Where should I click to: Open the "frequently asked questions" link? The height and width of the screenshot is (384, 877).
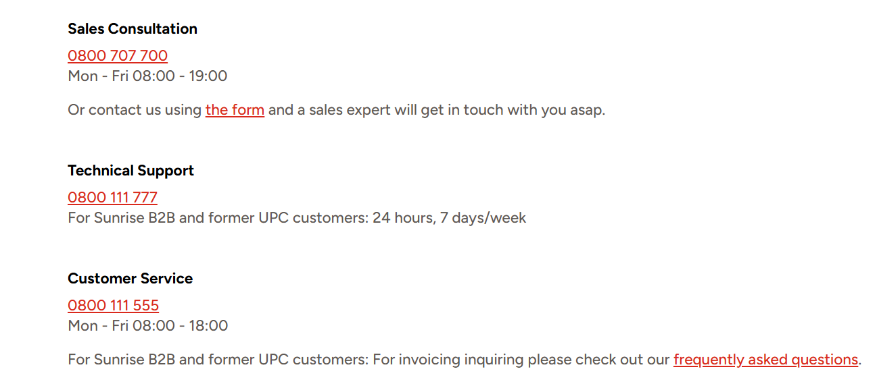point(765,360)
